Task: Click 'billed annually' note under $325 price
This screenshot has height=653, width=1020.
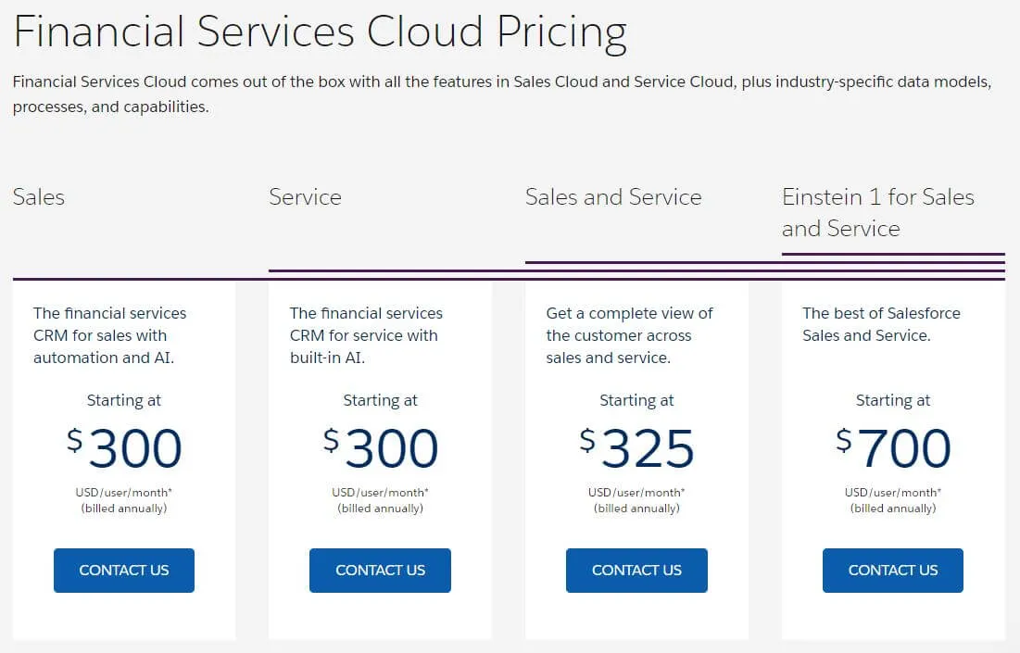Action: point(636,509)
